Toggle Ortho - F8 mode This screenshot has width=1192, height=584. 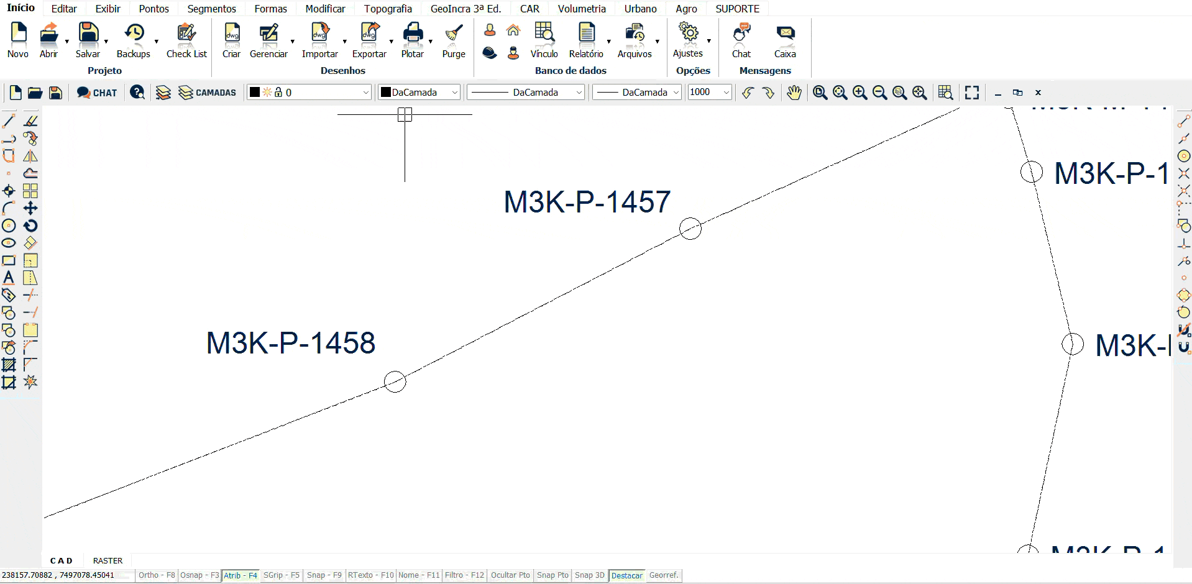(x=157, y=575)
